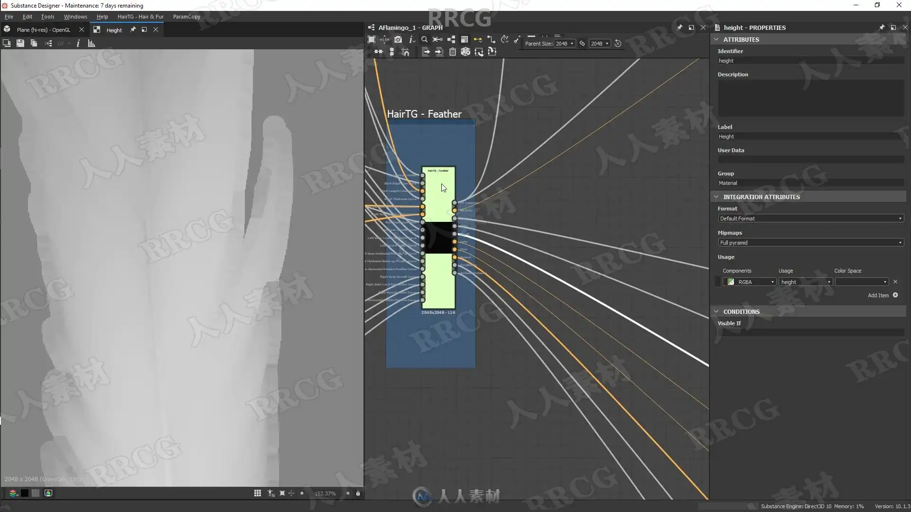Switch to the Plane (hi-res) - OpenGL tab
Viewport: 911px width, 512px height.
click(44, 30)
